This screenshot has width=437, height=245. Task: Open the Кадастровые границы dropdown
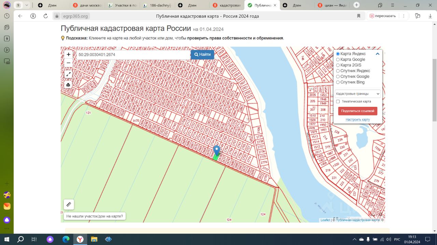point(357,94)
